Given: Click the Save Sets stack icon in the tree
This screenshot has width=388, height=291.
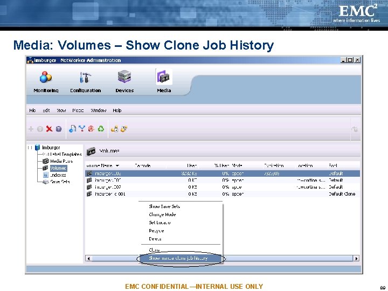Looking at the screenshot, I should click(45, 182).
